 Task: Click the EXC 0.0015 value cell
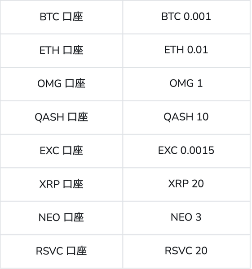[186, 151]
